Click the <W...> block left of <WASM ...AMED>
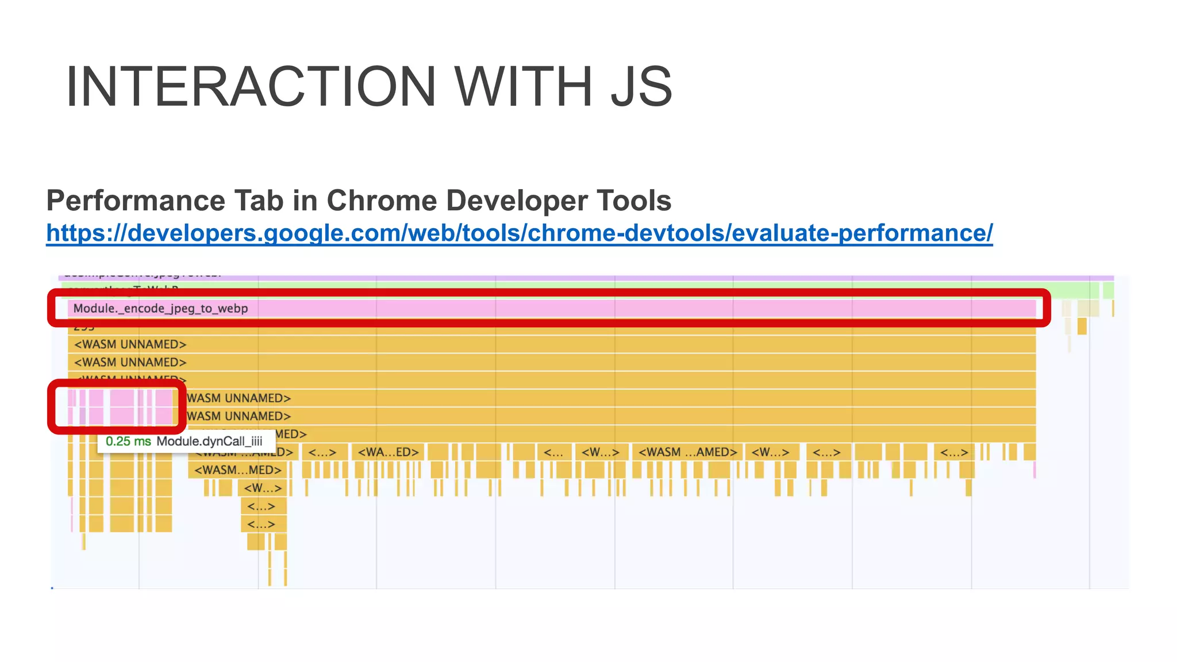 point(600,452)
